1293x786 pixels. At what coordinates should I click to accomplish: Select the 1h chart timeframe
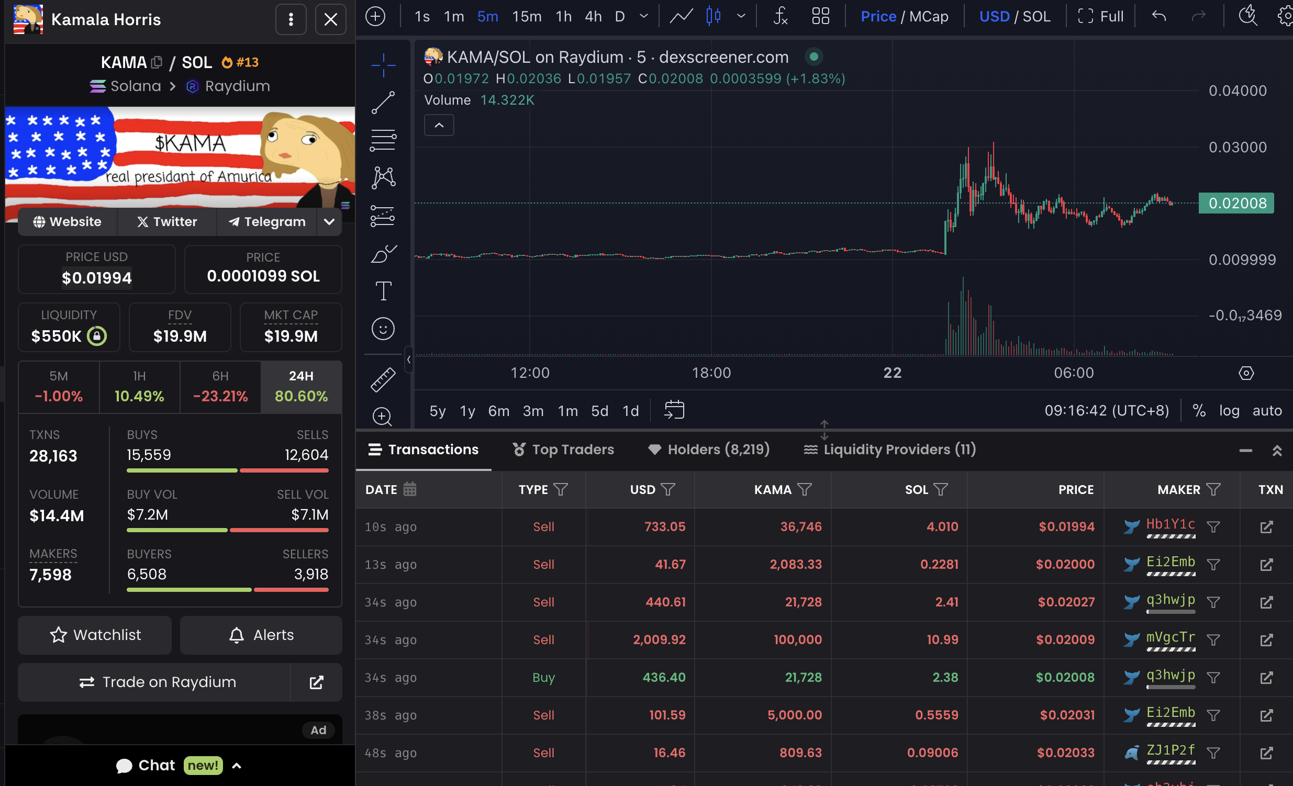click(x=563, y=16)
